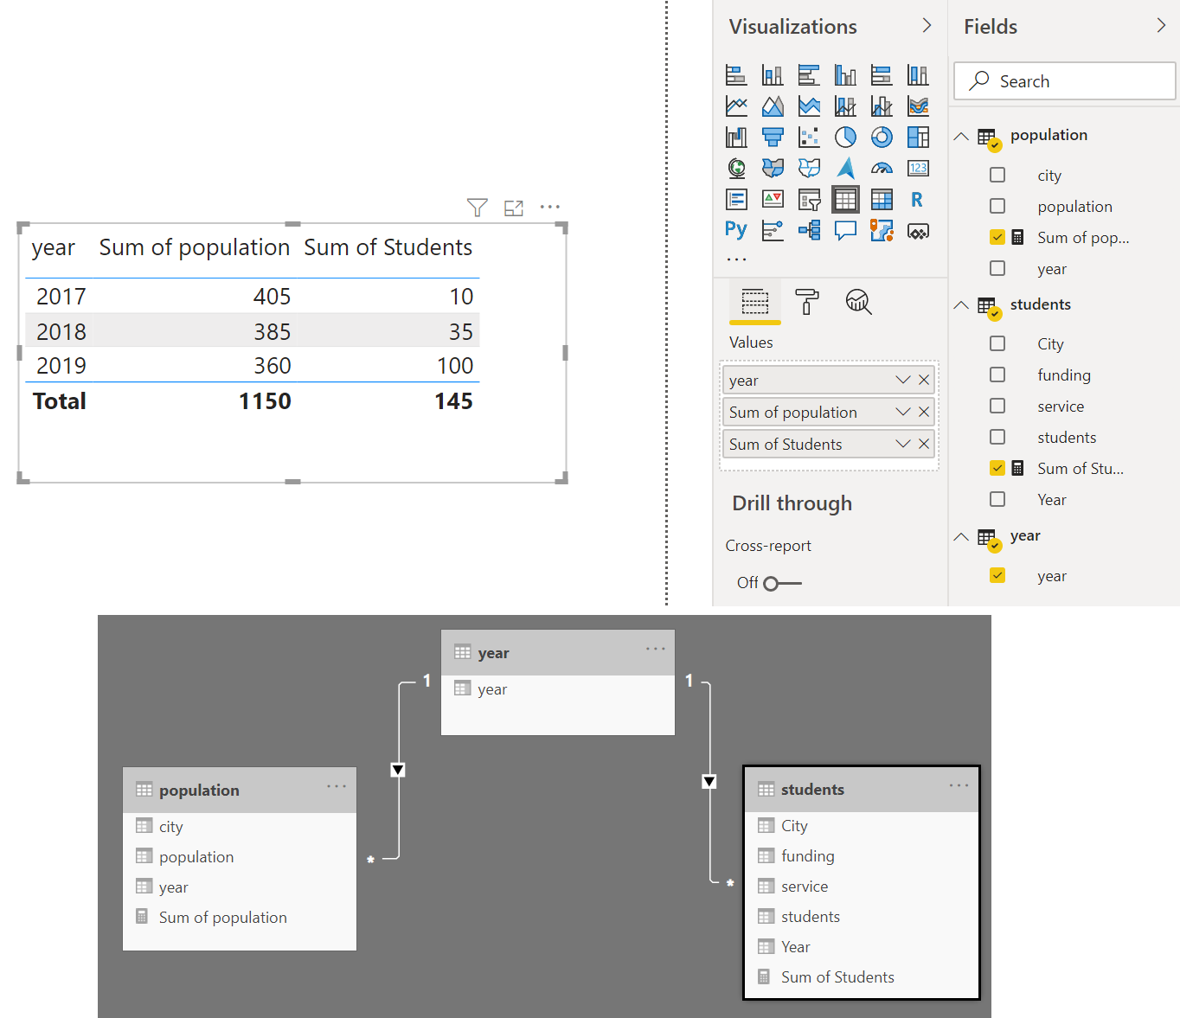The height and width of the screenshot is (1018, 1180).
Task: Switch to the Analytics magnifier tab
Action: (x=858, y=302)
